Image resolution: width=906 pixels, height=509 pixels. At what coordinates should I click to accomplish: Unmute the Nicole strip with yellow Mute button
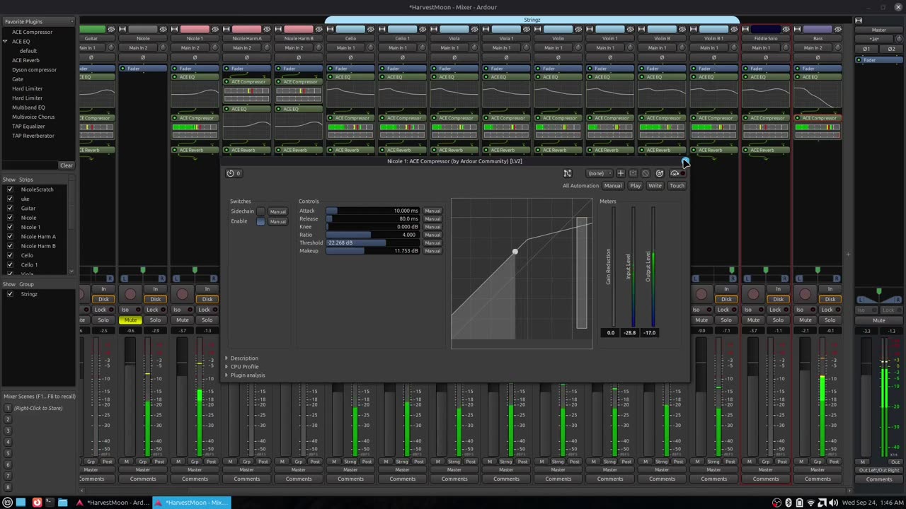(x=130, y=320)
